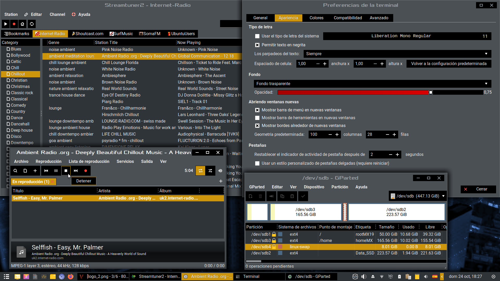Image resolution: width=500 pixels, height=281 pixels.
Task: Delete the selected partition in GParted
Action: (260, 196)
